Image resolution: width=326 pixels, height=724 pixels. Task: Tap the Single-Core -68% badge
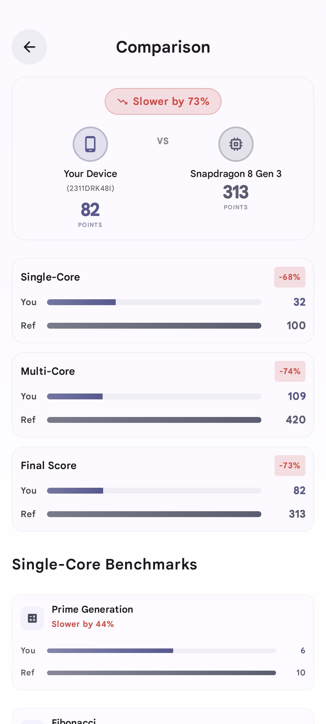[x=289, y=277]
